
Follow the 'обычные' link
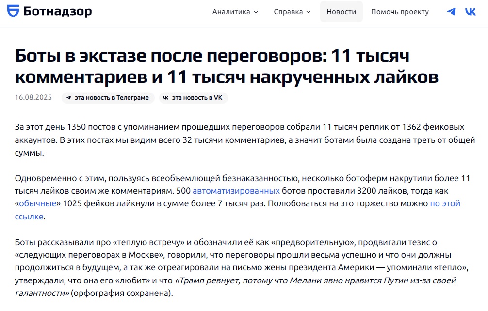(38, 203)
